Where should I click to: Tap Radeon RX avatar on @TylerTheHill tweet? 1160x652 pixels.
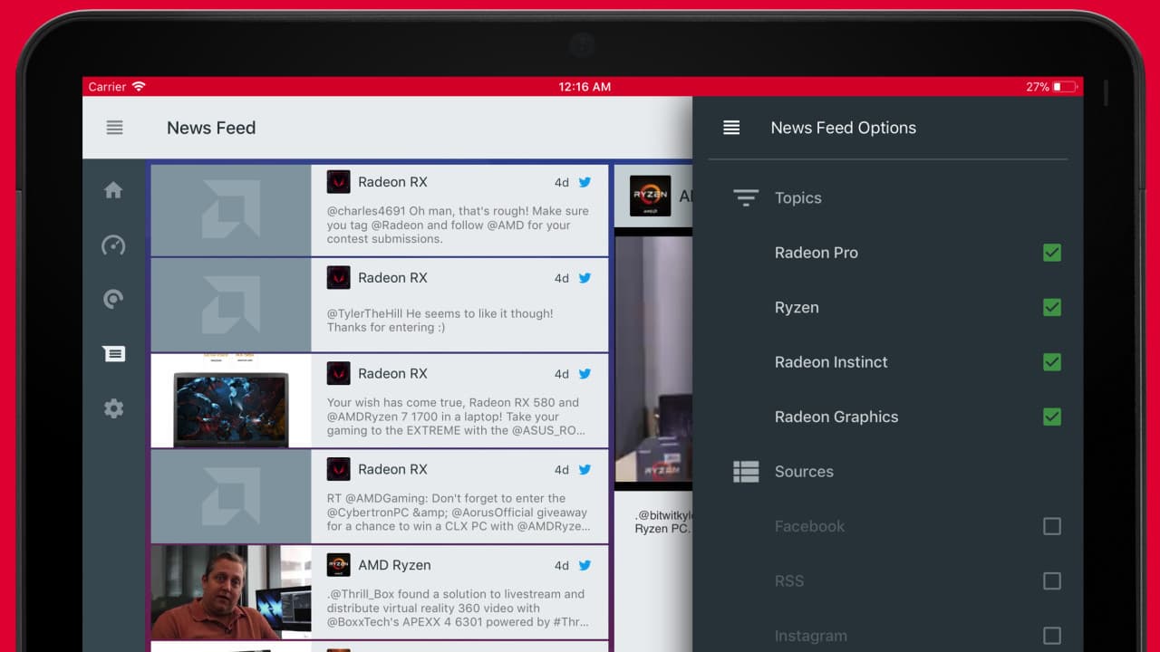[339, 278]
